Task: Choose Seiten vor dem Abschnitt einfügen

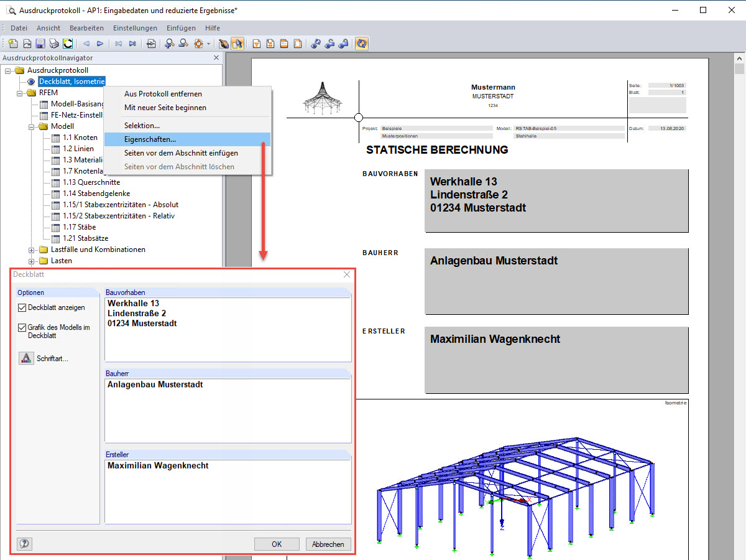Action: coord(188,152)
